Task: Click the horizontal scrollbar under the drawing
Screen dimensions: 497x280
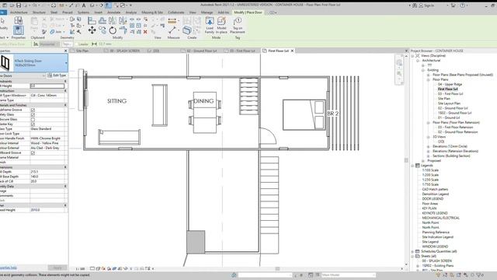Action: 277,268
